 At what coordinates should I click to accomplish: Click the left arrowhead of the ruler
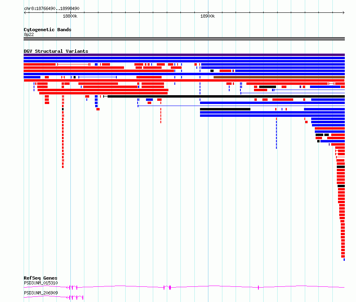point(25,13)
